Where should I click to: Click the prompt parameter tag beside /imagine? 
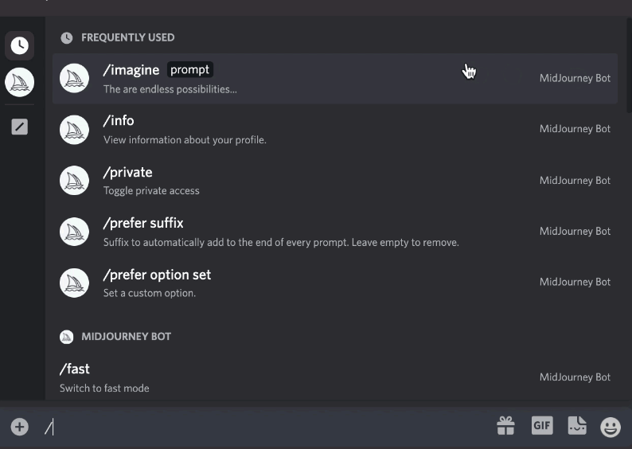pos(189,69)
